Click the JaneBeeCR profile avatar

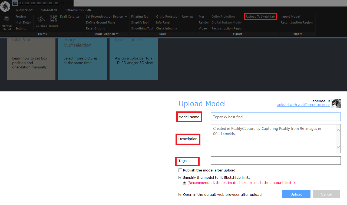click(336, 104)
